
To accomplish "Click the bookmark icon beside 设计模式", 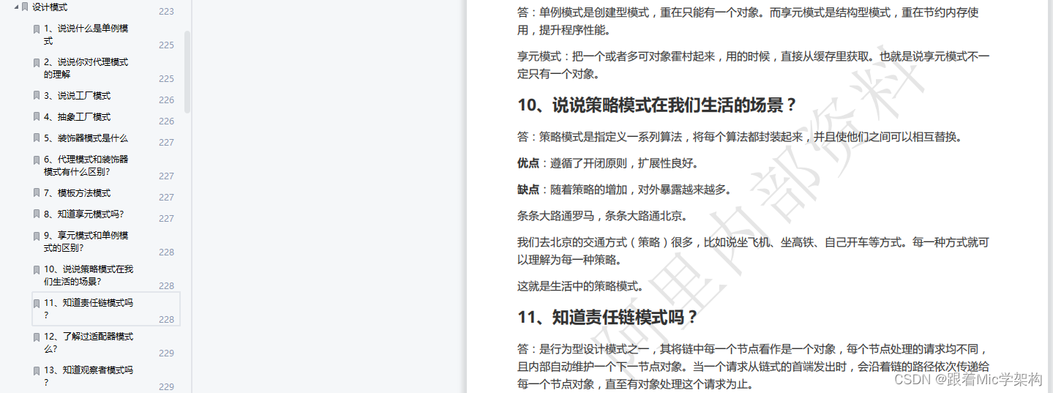I will (26, 7).
